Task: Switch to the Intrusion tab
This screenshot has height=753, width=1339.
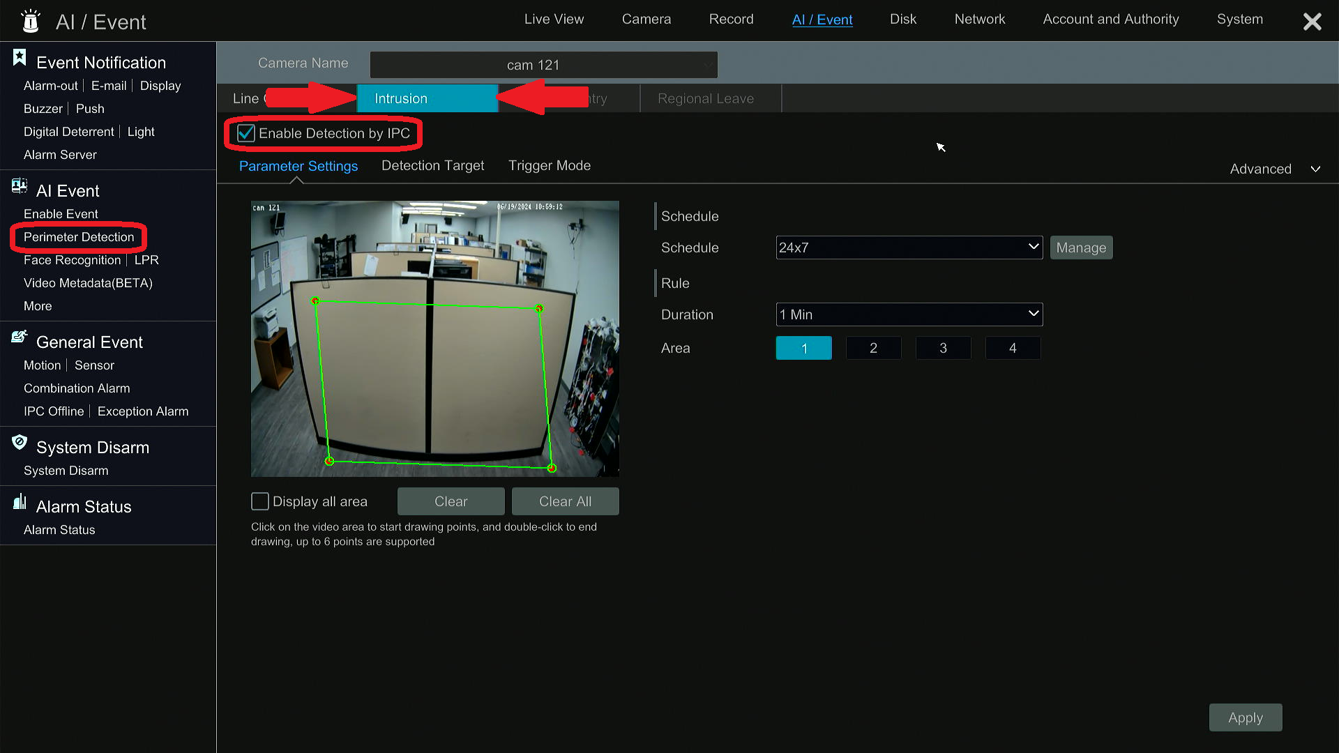Action: [x=427, y=98]
